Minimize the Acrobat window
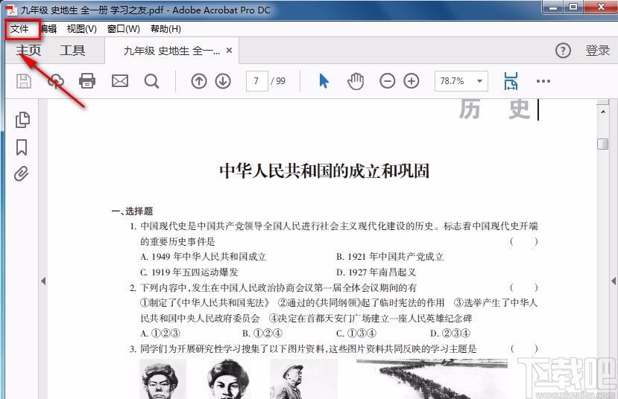618x399 pixels. point(554,7)
